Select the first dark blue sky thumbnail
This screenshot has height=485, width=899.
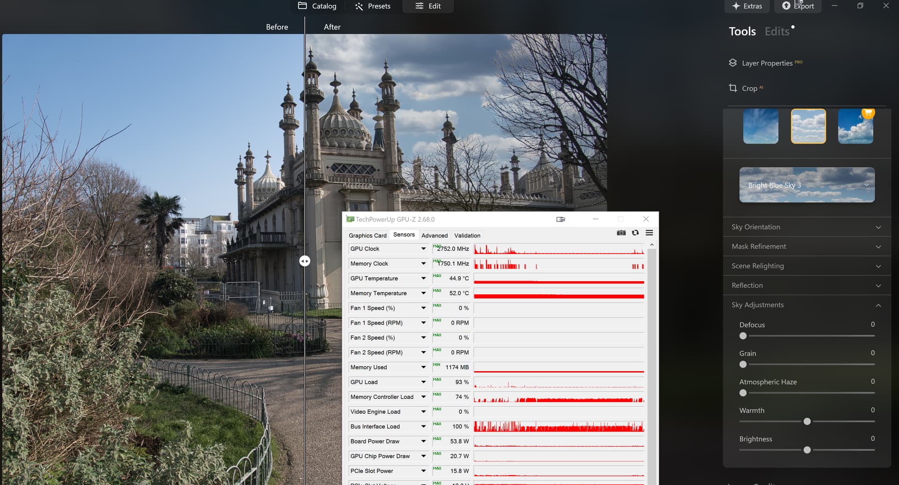tap(760, 127)
